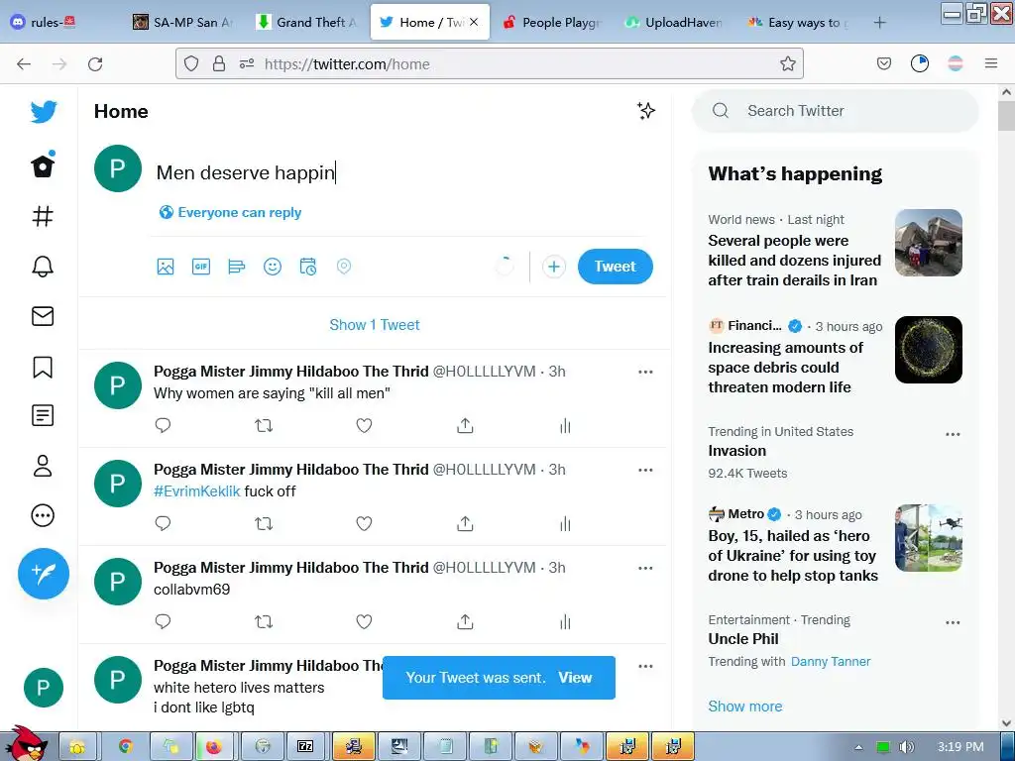Open the Twitter bird logo

tap(44, 112)
